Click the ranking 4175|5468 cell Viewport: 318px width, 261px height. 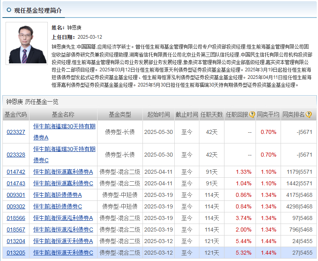point(299,195)
